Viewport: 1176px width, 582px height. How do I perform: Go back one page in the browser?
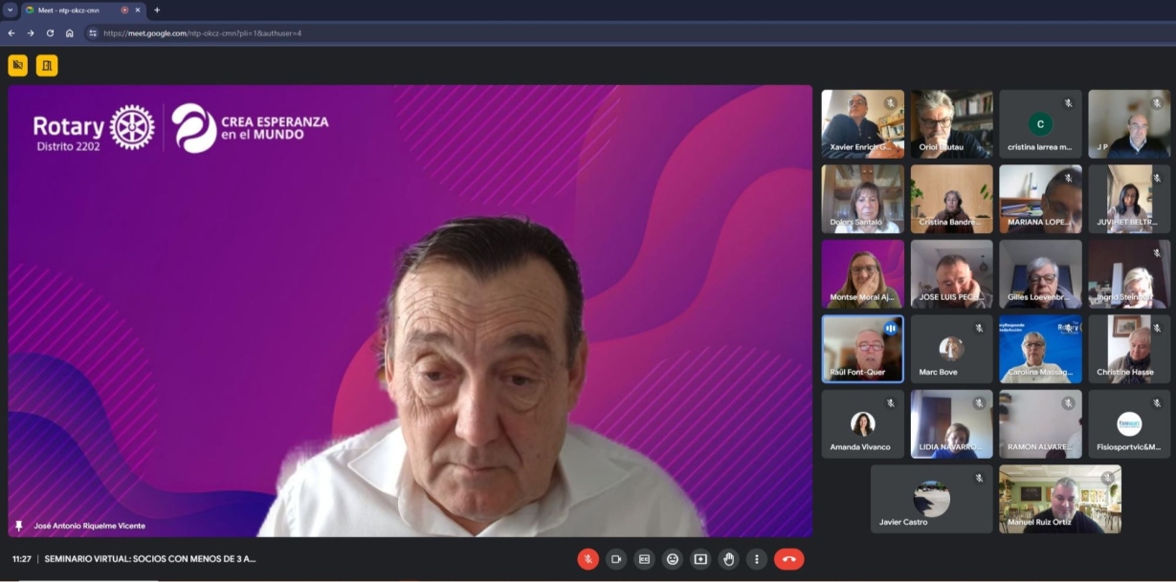click(x=11, y=32)
